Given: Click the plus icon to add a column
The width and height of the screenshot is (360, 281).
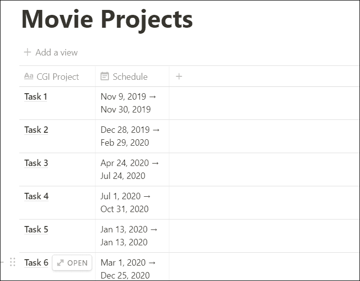Looking at the screenshot, I should (x=179, y=76).
